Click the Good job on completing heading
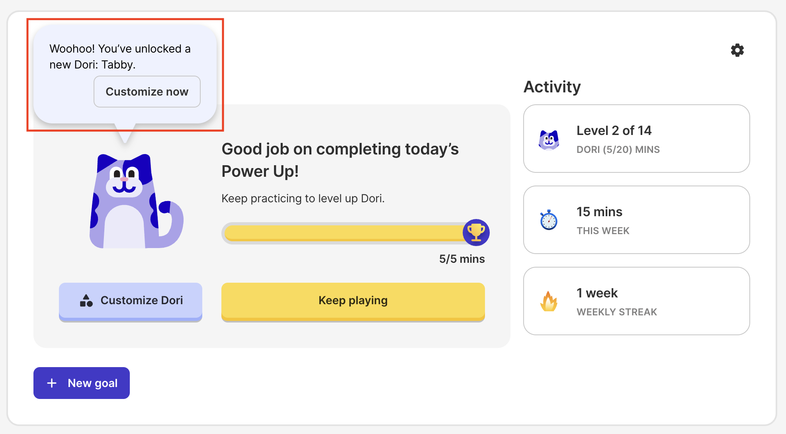 (340, 160)
